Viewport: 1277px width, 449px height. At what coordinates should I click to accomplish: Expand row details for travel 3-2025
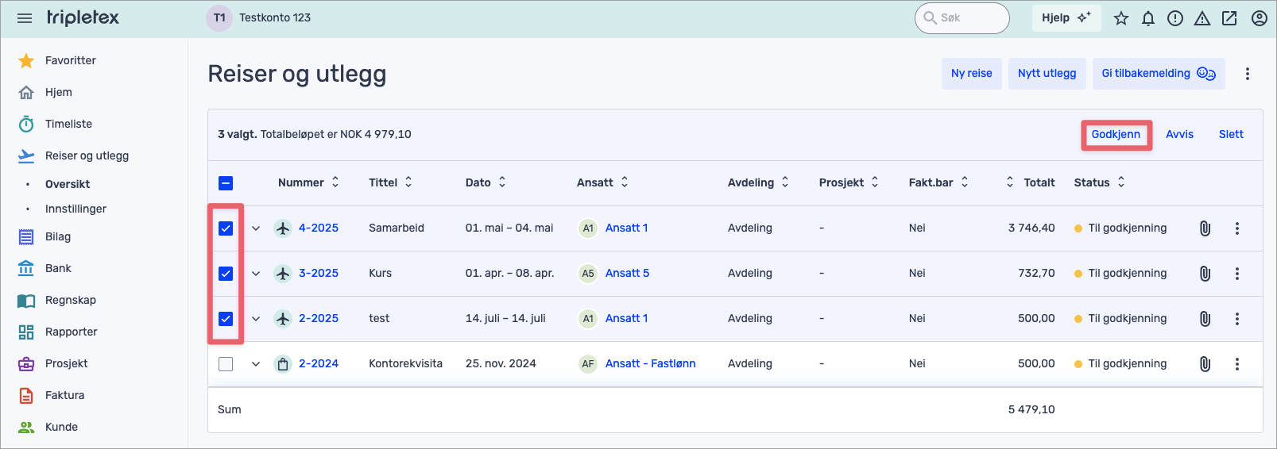256,274
